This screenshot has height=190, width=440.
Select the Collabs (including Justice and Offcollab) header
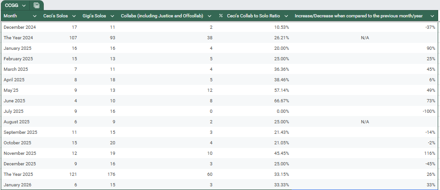162,16
